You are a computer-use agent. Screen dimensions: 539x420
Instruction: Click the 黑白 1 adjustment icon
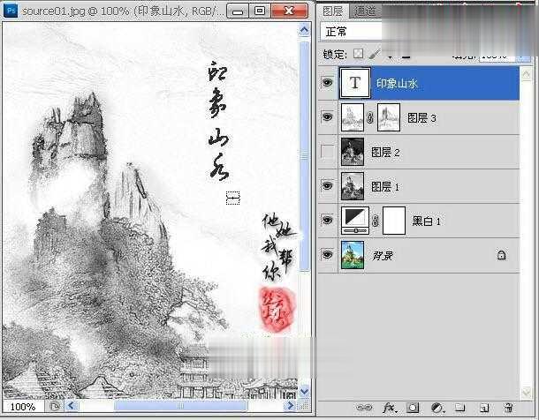point(355,221)
